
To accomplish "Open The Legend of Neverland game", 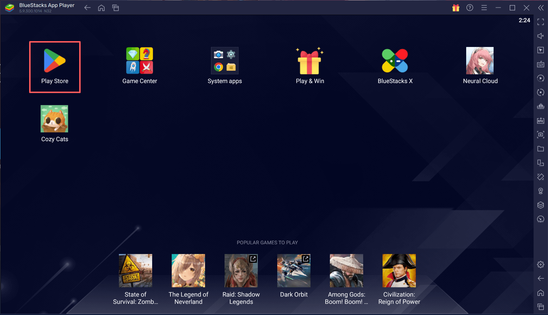I will pos(188,279).
